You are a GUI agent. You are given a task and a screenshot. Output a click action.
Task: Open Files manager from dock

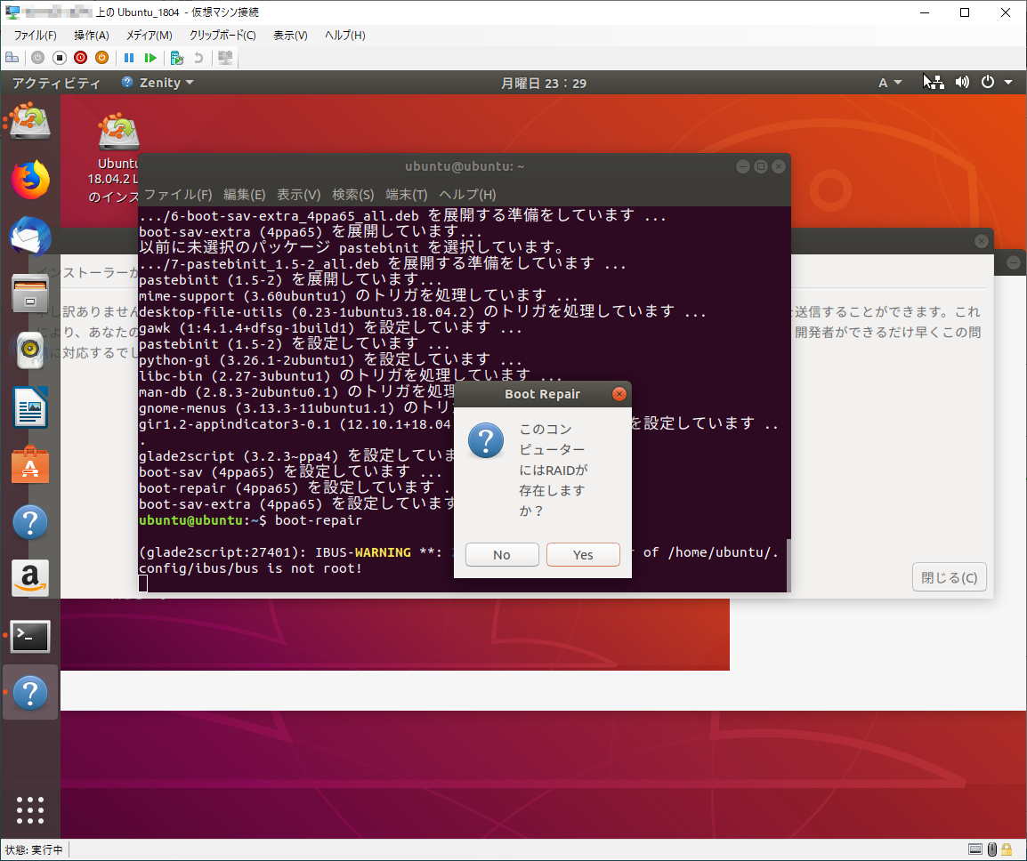(x=30, y=294)
